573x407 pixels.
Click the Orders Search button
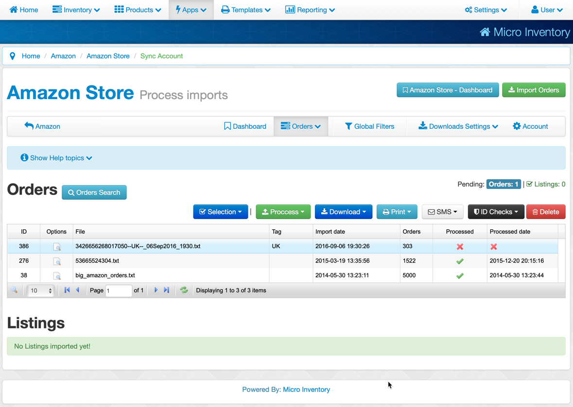pyautogui.click(x=94, y=192)
